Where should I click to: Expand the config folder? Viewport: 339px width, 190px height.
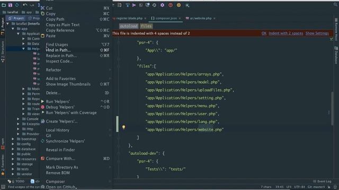click(13, 144)
